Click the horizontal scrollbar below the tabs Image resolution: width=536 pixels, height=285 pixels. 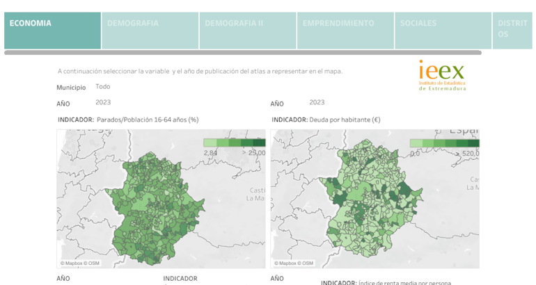[242, 53]
